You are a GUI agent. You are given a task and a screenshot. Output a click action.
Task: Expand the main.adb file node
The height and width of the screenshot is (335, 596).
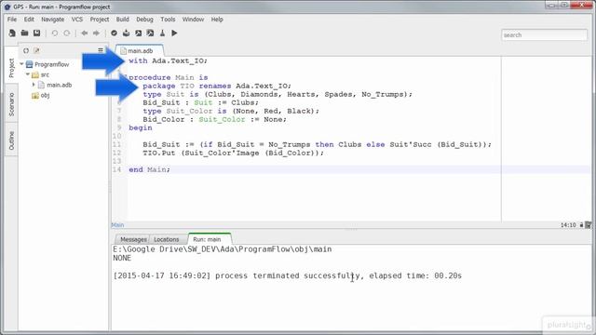pos(34,85)
